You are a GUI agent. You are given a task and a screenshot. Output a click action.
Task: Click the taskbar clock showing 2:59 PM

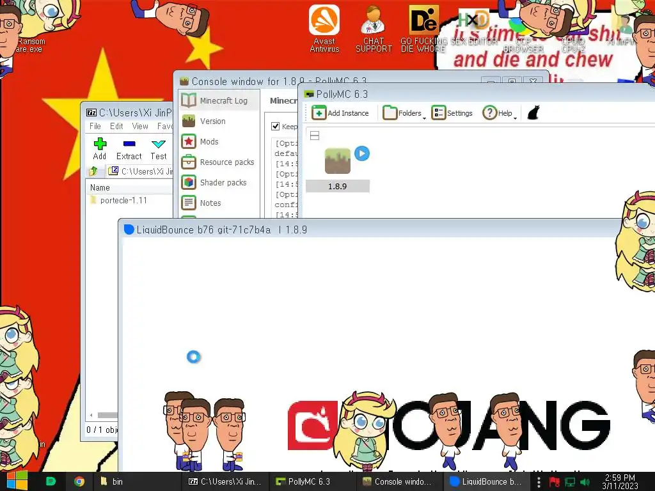point(620,481)
